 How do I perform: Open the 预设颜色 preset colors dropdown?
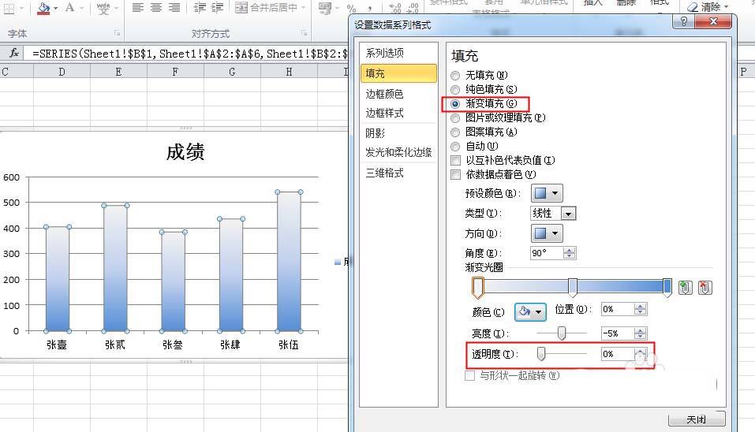point(547,193)
